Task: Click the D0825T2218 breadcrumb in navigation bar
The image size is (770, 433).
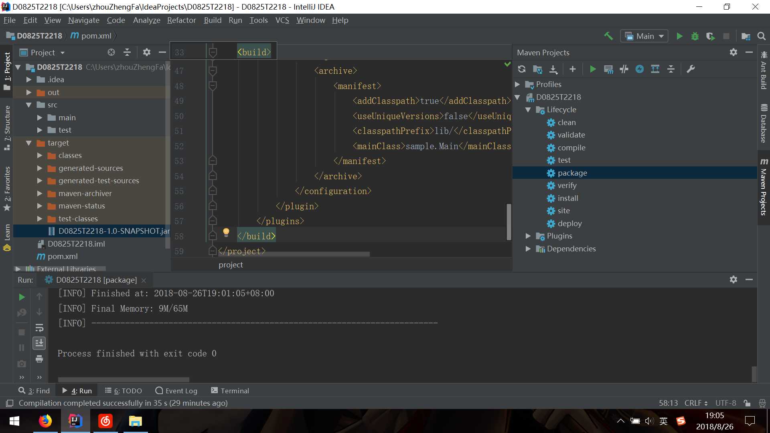Action: pyautogui.click(x=34, y=36)
